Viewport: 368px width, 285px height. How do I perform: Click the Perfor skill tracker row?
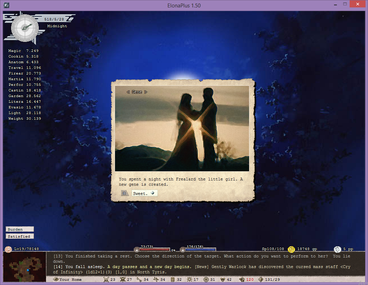(25, 84)
